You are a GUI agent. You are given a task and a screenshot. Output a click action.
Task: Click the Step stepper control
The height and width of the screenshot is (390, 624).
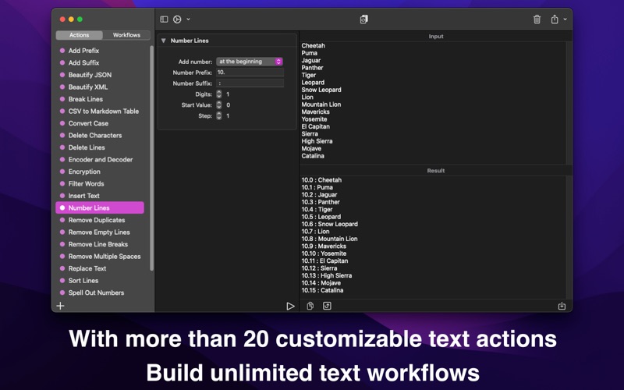[219, 115]
